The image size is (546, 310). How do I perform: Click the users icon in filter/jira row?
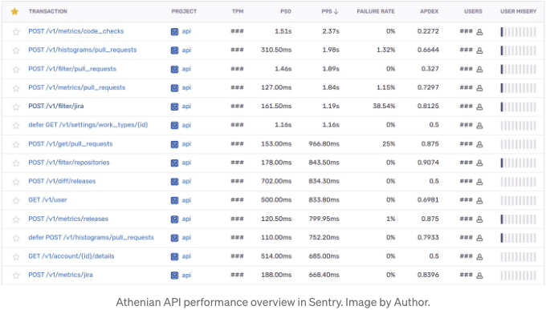coord(479,107)
